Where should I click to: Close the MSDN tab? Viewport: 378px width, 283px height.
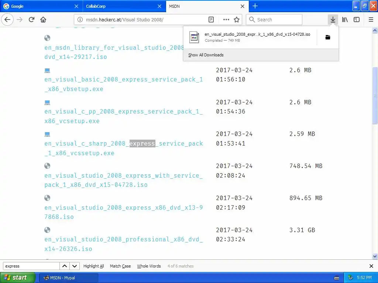pyautogui.click(x=243, y=6)
